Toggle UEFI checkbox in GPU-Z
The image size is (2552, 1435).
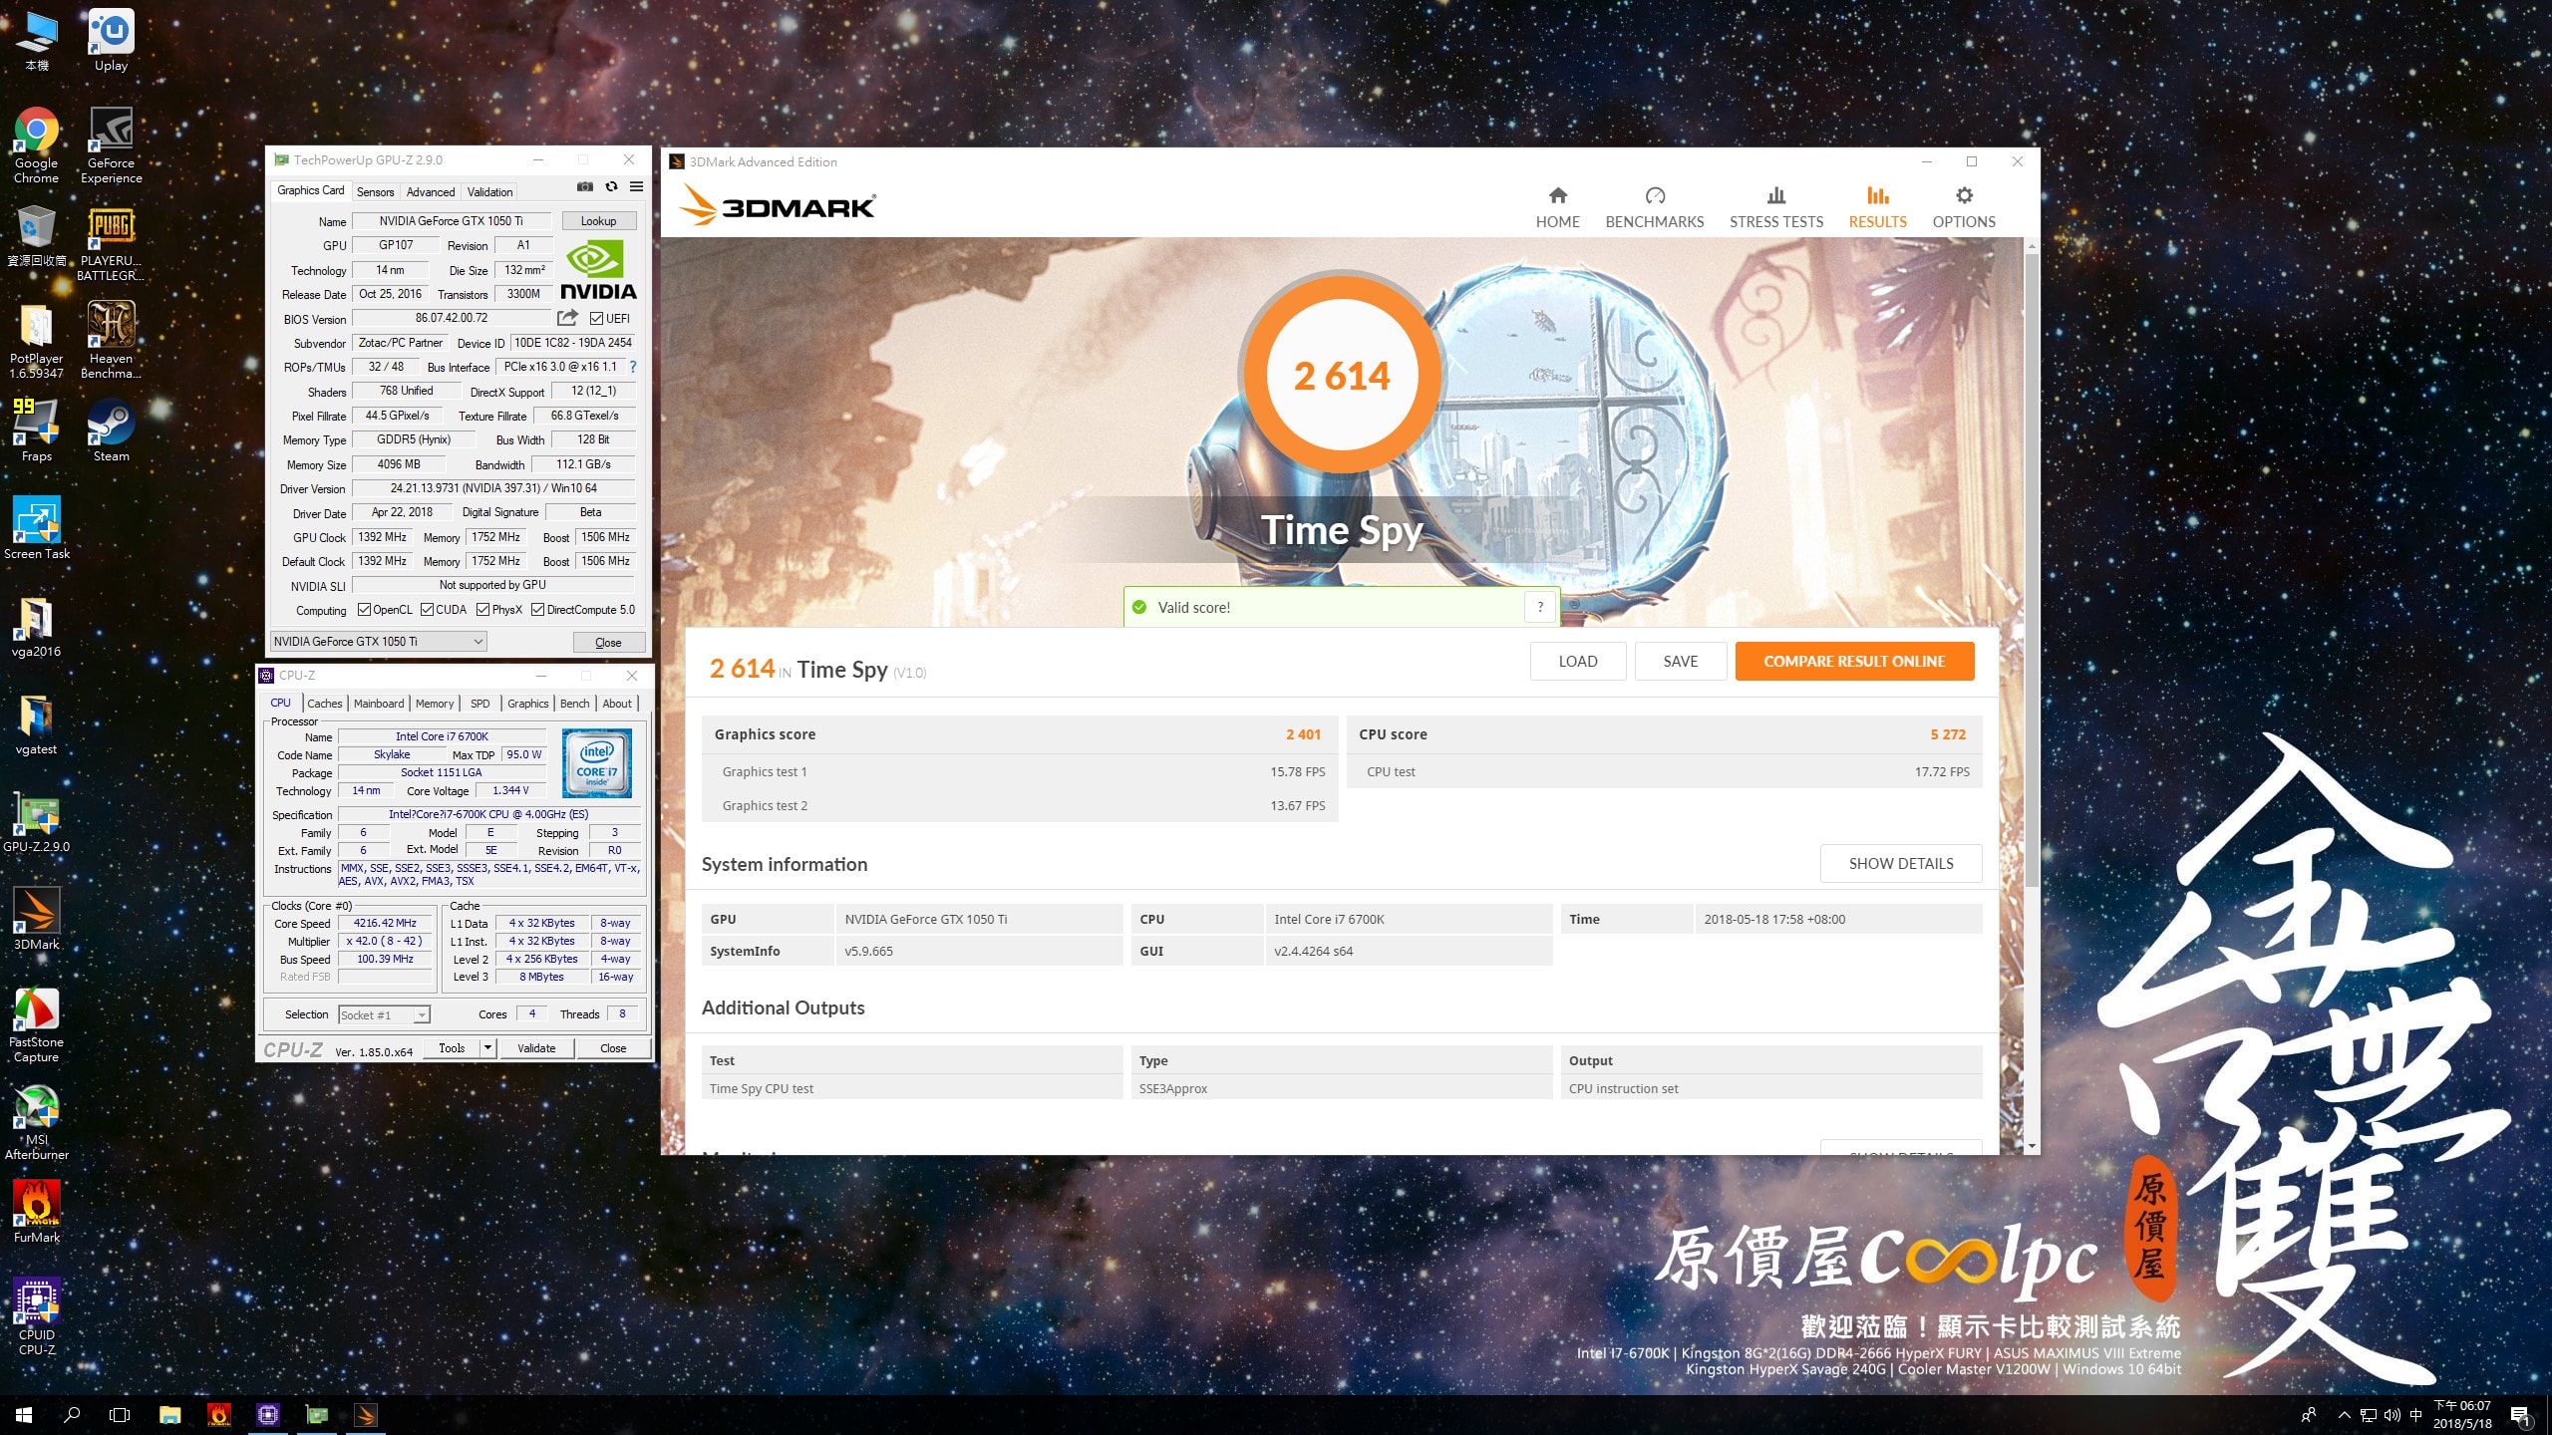tap(596, 319)
